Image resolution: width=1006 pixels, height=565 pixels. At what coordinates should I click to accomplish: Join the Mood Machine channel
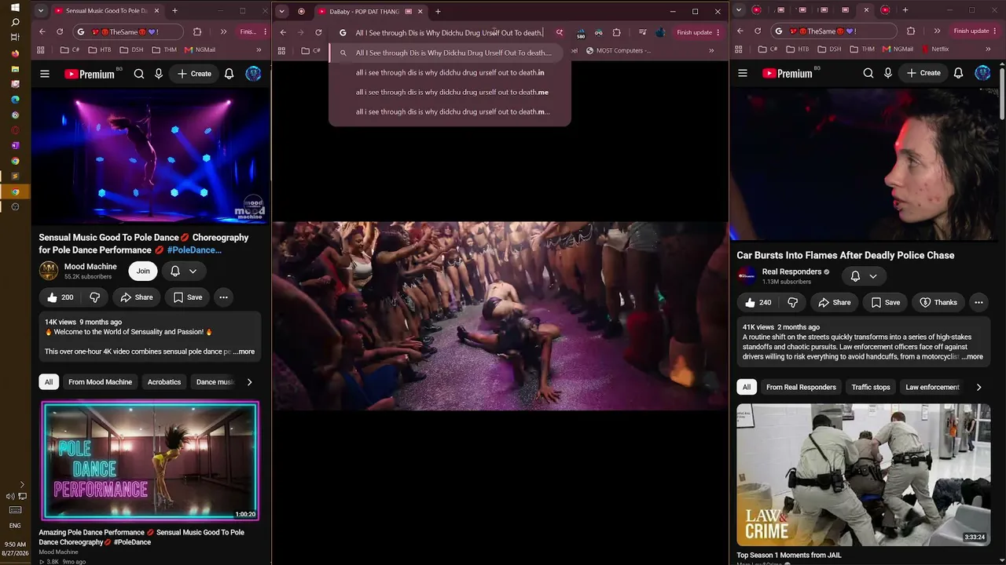click(x=143, y=271)
